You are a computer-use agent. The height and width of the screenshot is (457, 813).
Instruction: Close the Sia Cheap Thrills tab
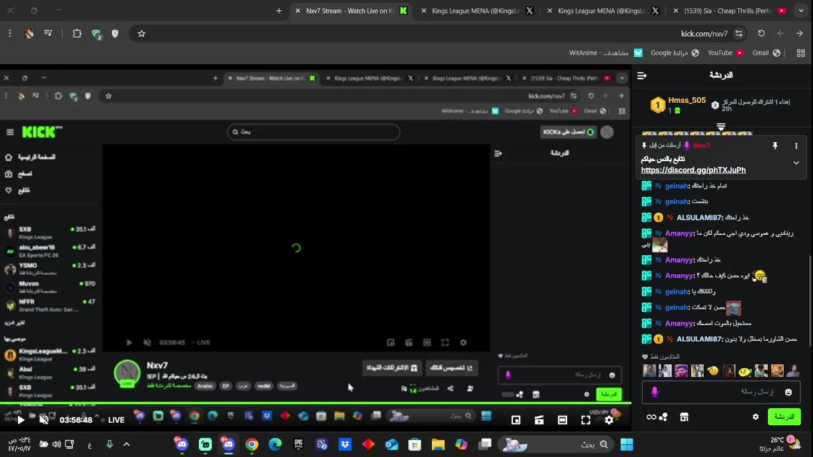tap(676, 11)
